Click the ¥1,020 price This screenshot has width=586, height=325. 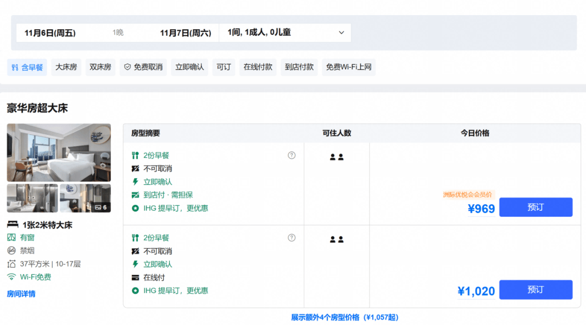coord(476,291)
